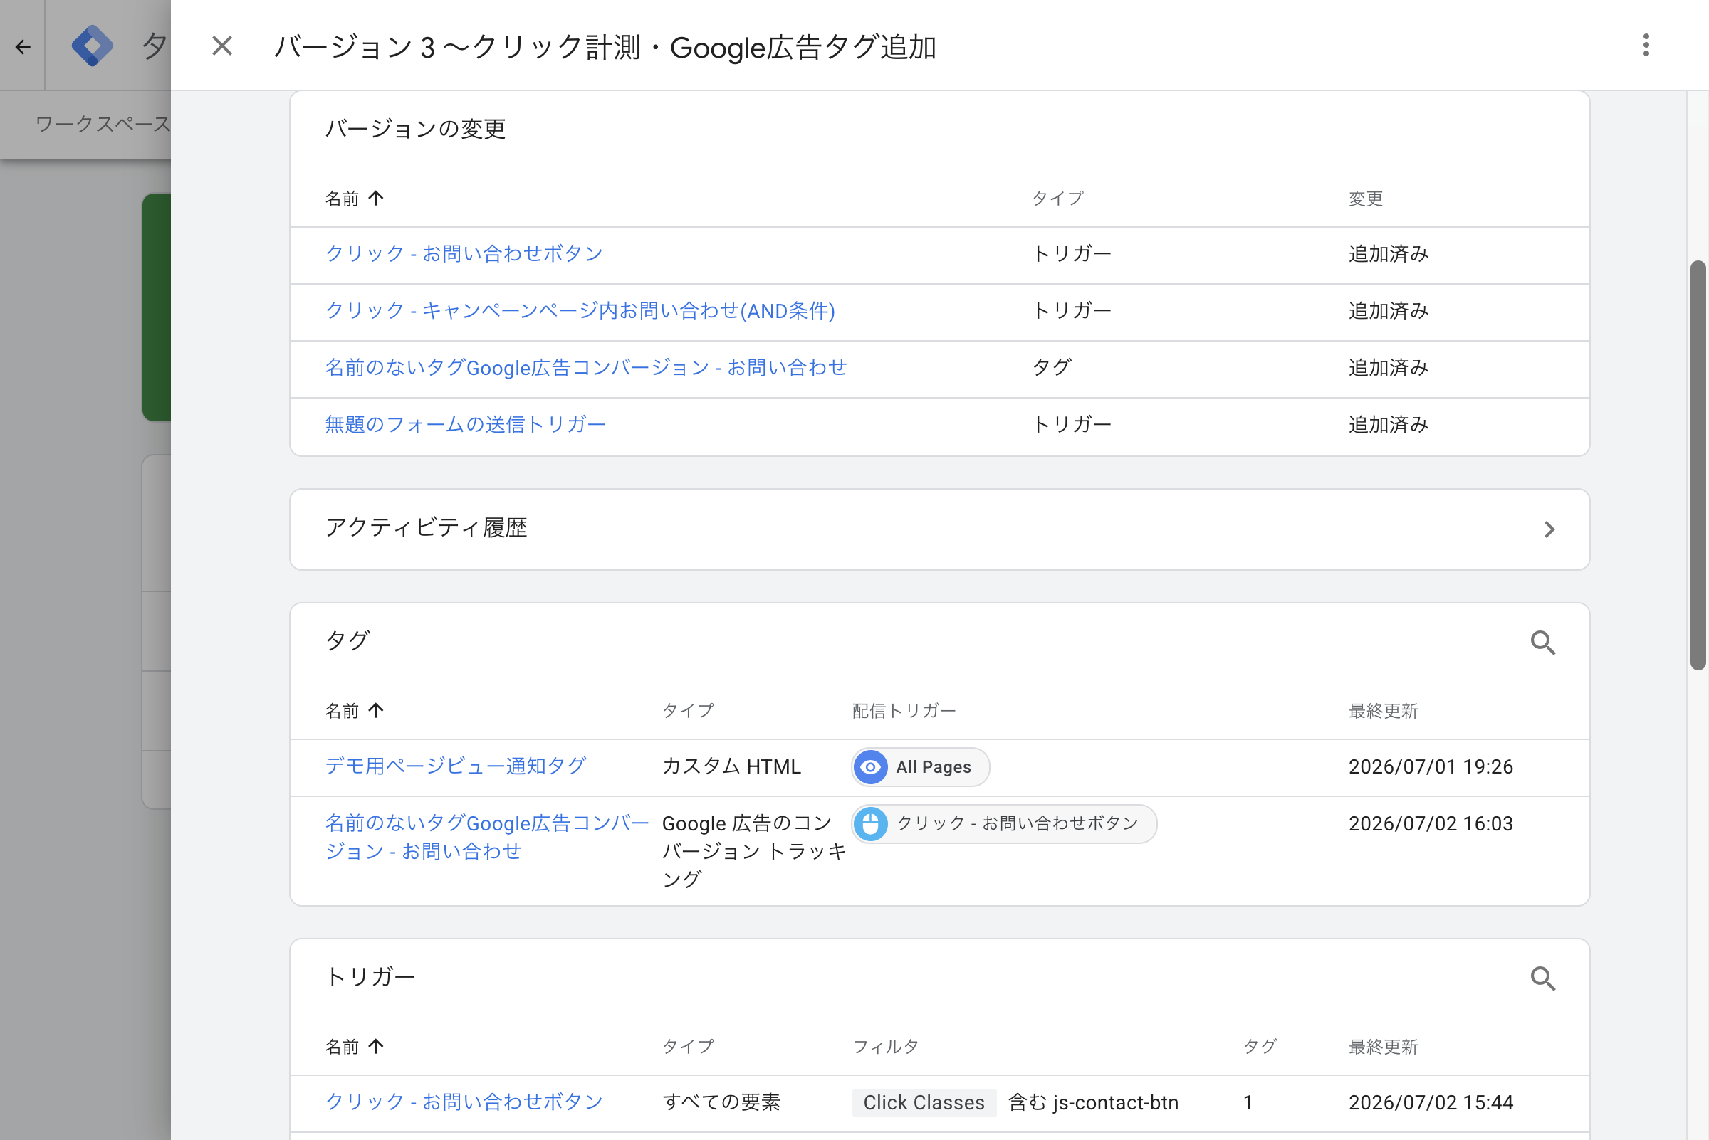Click the vertical scrollbar thumb
The width and height of the screenshot is (1709, 1140).
tap(1698, 465)
